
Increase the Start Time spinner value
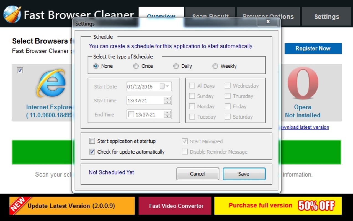pyautogui.click(x=167, y=99)
